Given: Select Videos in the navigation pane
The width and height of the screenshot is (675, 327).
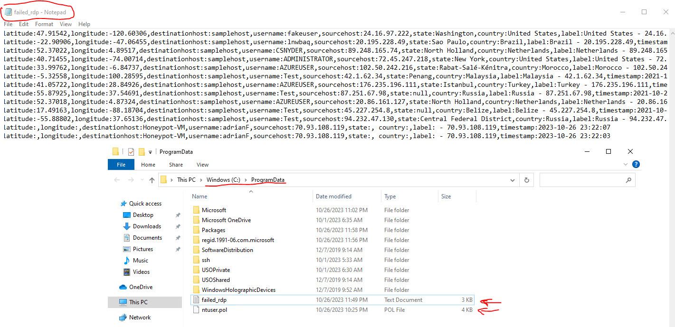Looking at the screenshot, I should click(x=142, y=272).
